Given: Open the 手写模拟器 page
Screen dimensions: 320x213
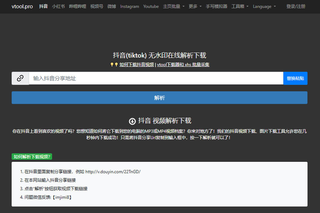Looking at the screenshot, I should 216,6.
